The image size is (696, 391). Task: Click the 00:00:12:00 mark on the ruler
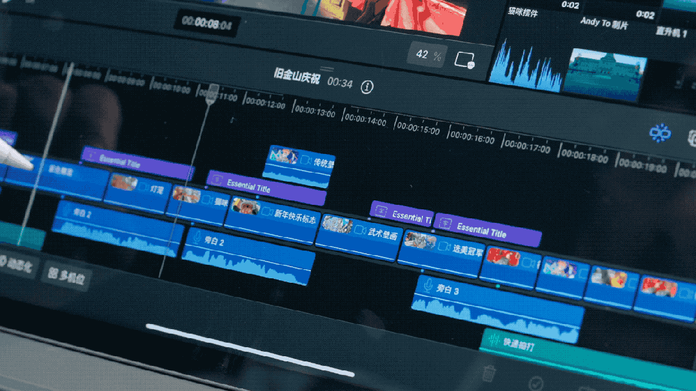click(266, 103)
